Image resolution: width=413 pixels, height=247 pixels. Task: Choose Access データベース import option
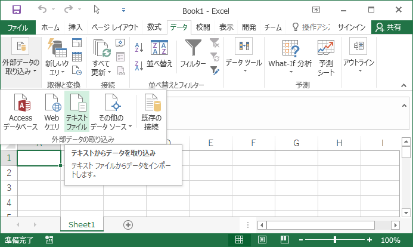tap(21, 112)
